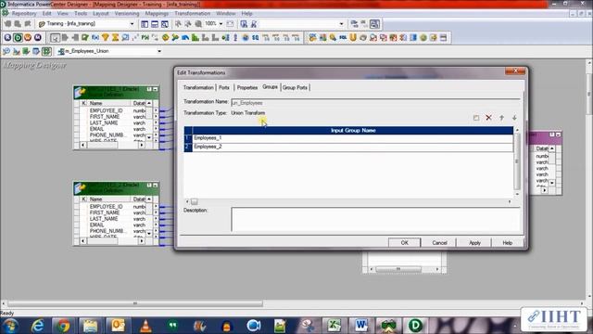Open Microsoft Word from the taskbar
The width and height of the screenshot is (593, 334).
[360, 326]
